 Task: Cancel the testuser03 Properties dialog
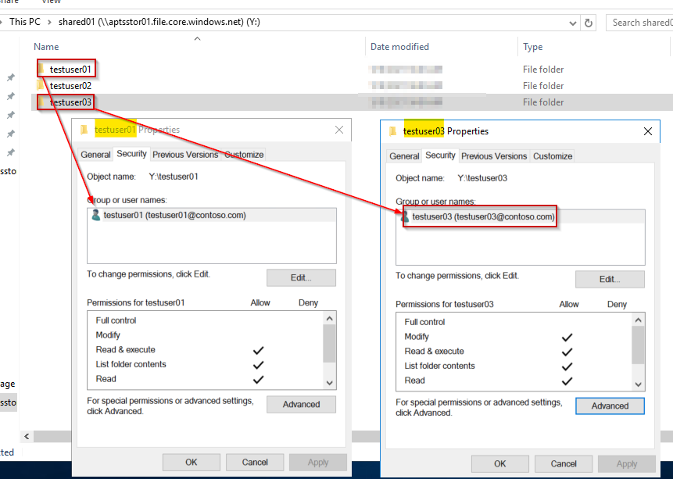tap(563, 464)
